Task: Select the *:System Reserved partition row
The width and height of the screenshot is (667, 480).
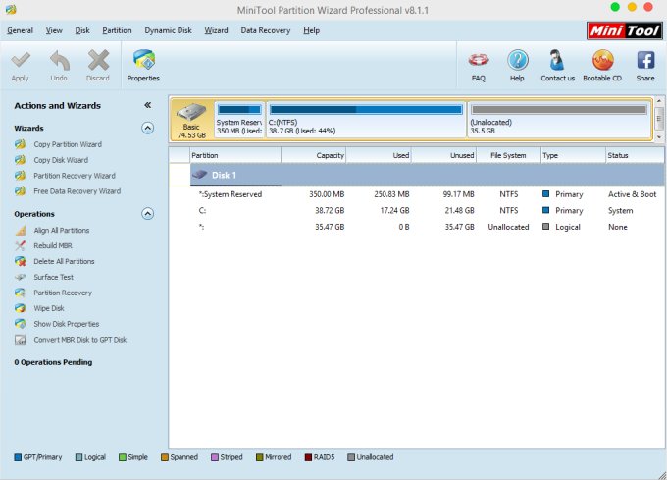Action: [427, 194]
